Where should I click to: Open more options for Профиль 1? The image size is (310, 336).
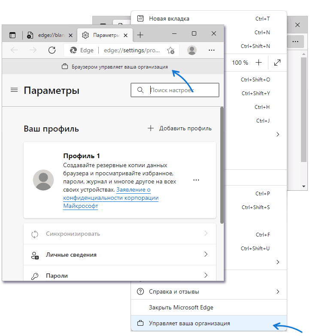click(196, 180)
